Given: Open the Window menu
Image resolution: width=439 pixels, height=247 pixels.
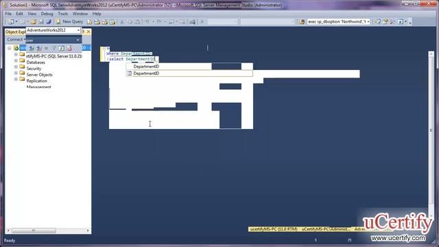Looking at the screenshot, I should (80, 14).
